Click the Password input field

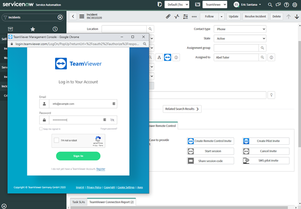[x=78, y=120]
